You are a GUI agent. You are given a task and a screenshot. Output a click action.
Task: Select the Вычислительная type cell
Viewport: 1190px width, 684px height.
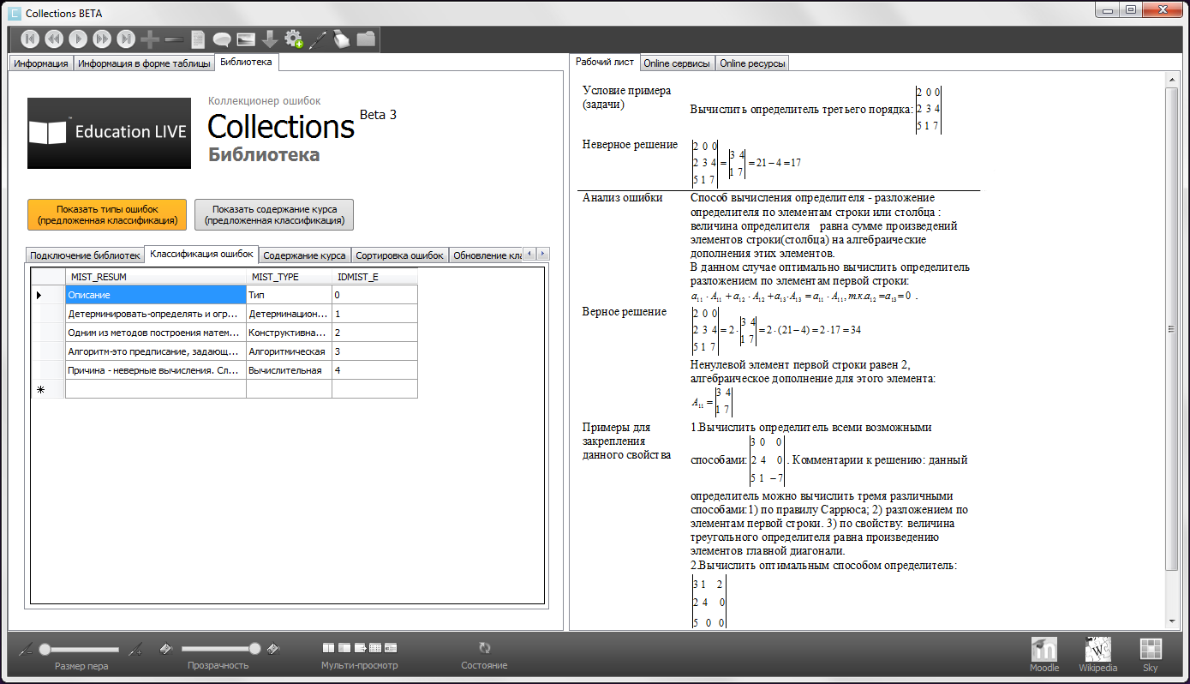click(290, 370)
